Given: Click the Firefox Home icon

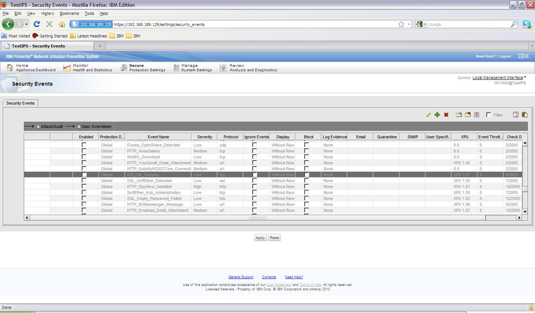Looking at the screenshot, I should pyautogui.click(x=62, y=24).
